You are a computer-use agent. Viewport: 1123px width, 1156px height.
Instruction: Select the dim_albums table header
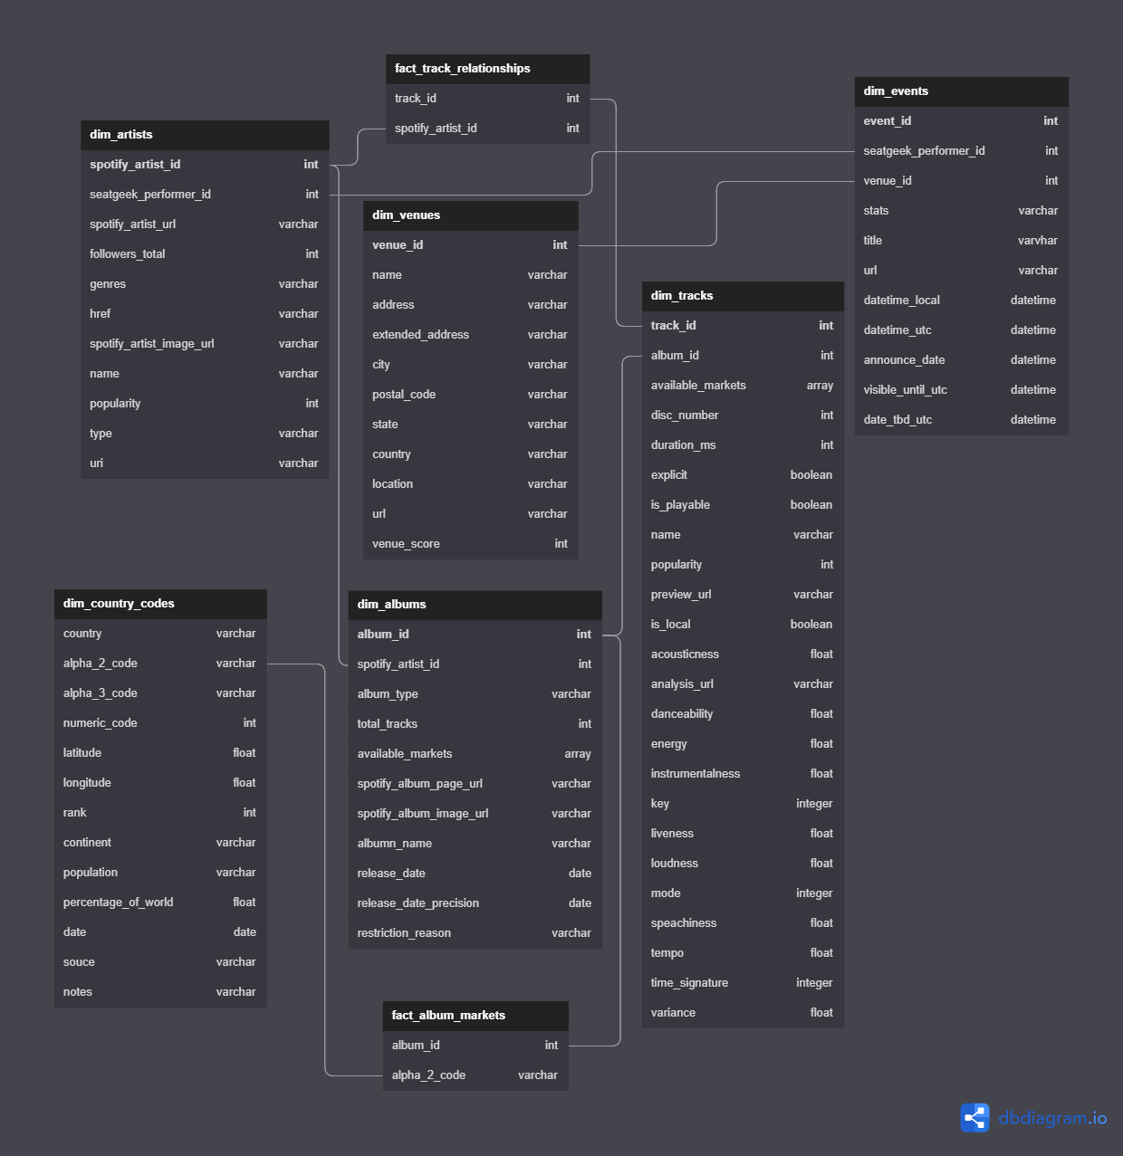[x=475, y=605]
